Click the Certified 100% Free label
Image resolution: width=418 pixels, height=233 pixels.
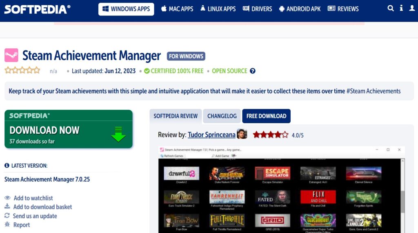pyautogui.click(x=177, y=71)
